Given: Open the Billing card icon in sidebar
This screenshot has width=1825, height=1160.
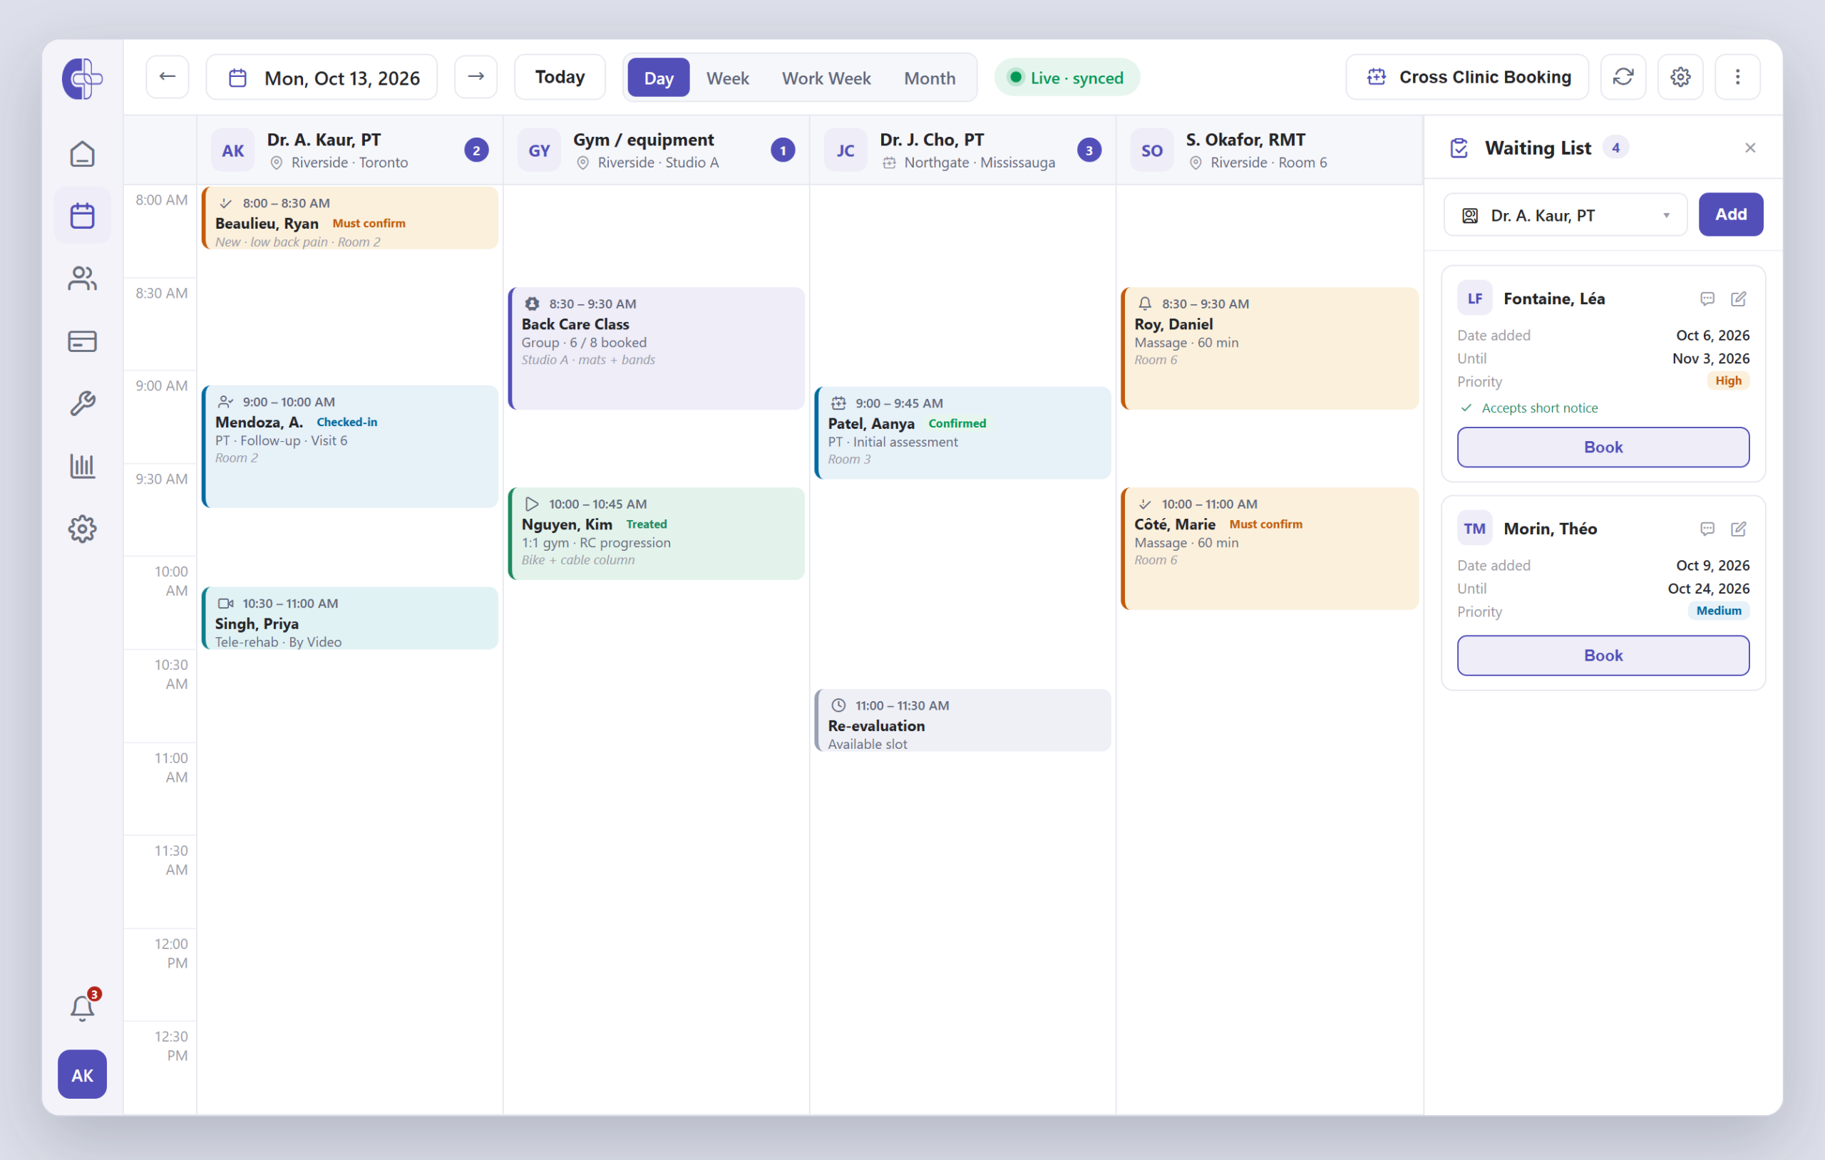Looking at the screenshot, I should pyautogui.click(x=82, y=341).
